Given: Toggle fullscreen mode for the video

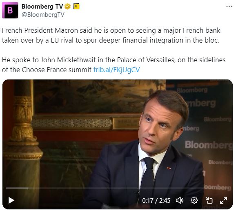Looking at the screenshot, I should [x=223, y=200].
